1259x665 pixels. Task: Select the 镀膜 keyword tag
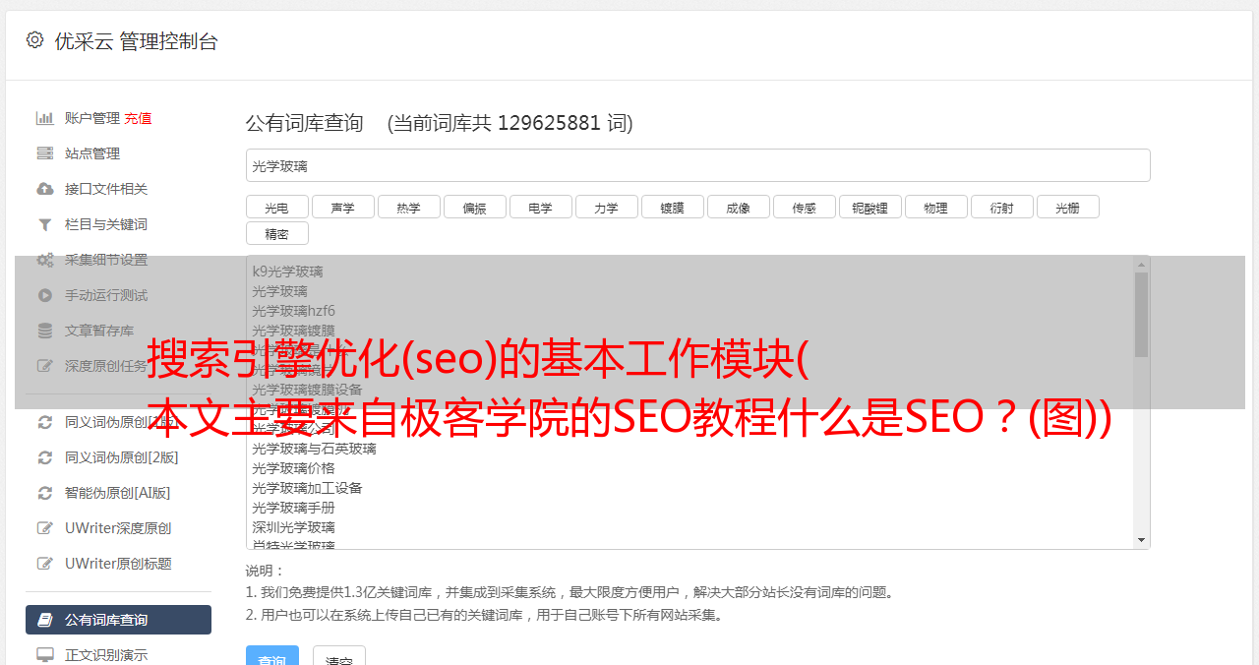672,208
